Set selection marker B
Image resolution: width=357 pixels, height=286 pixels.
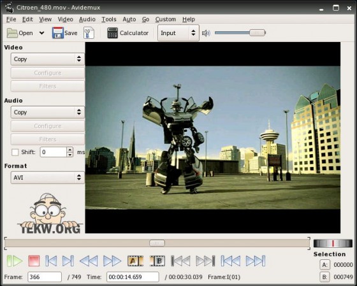pyautogui.click(x=157, y=261)
